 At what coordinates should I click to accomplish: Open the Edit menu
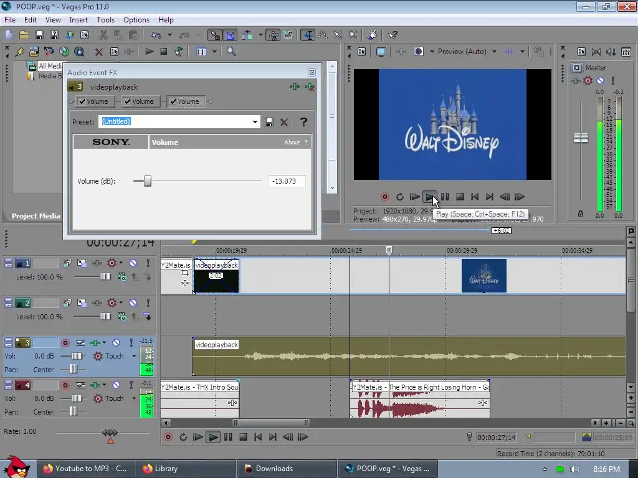coord(30,19)
